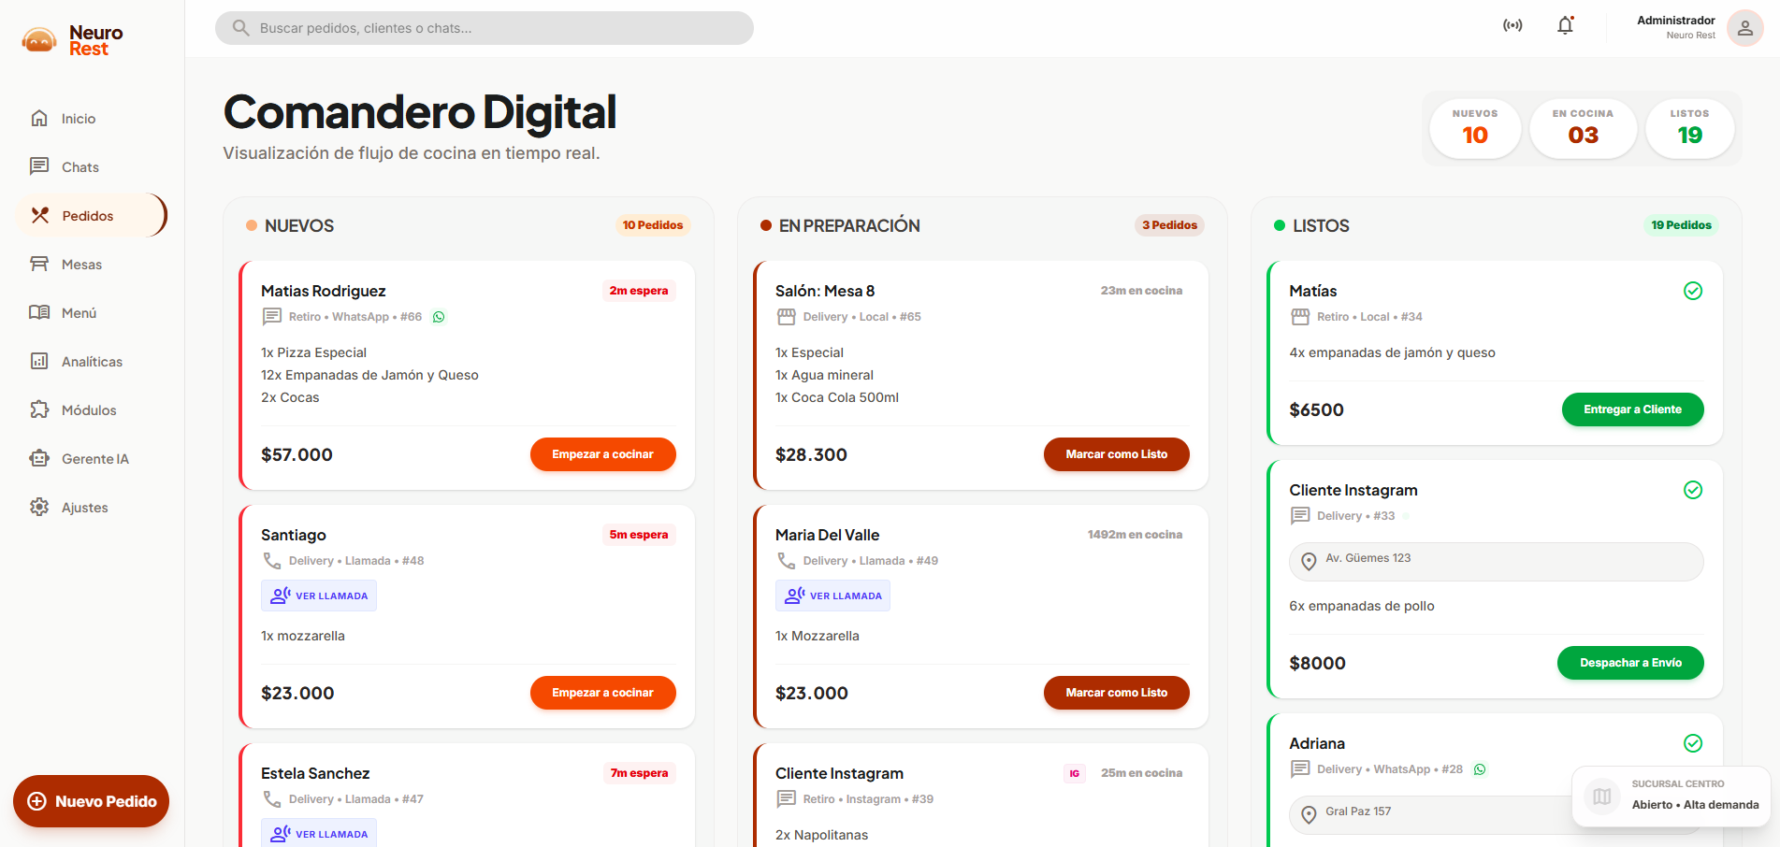Click the map icon in Sucursal Centro card
Screen dimensions: 1780x847
[1602, 797]
